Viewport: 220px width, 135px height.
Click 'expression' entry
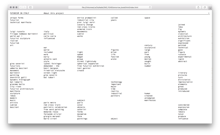coord(184,107)
